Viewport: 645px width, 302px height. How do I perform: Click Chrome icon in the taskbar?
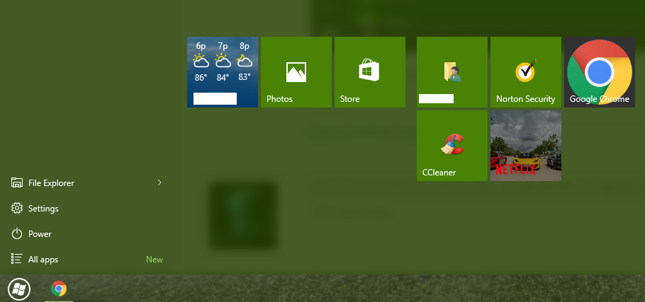coord(59,289)
